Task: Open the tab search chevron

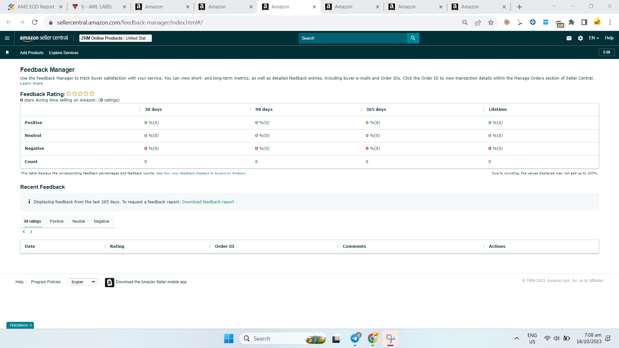Action: click(554, 6)
